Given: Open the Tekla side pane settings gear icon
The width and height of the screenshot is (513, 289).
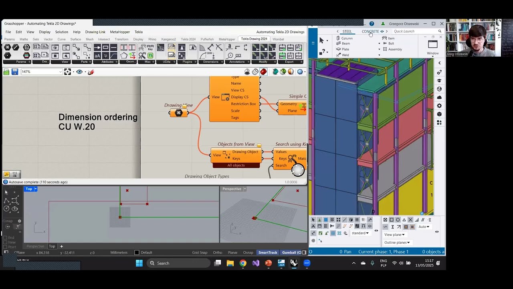Looking at the screenshot, I should click(439, 106).
